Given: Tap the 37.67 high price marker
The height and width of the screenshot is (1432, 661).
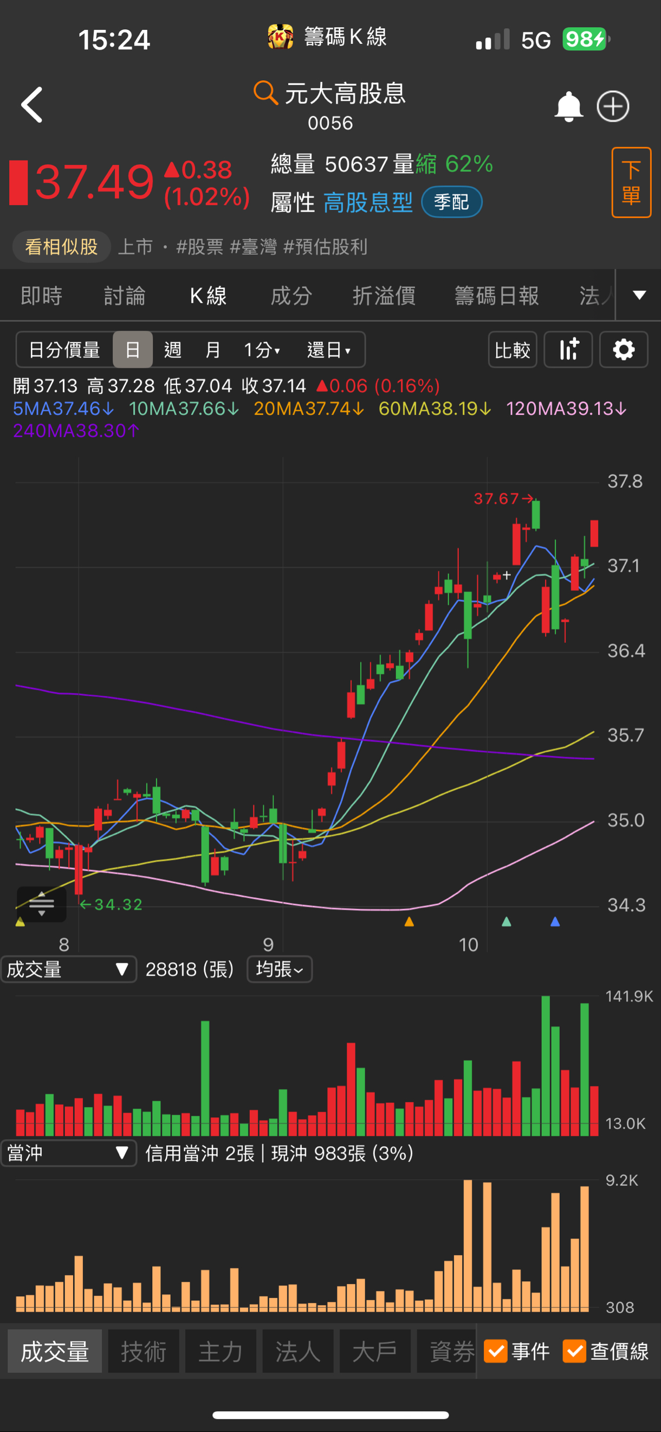Looking at the screenshot, I should (x=503, y=498).
